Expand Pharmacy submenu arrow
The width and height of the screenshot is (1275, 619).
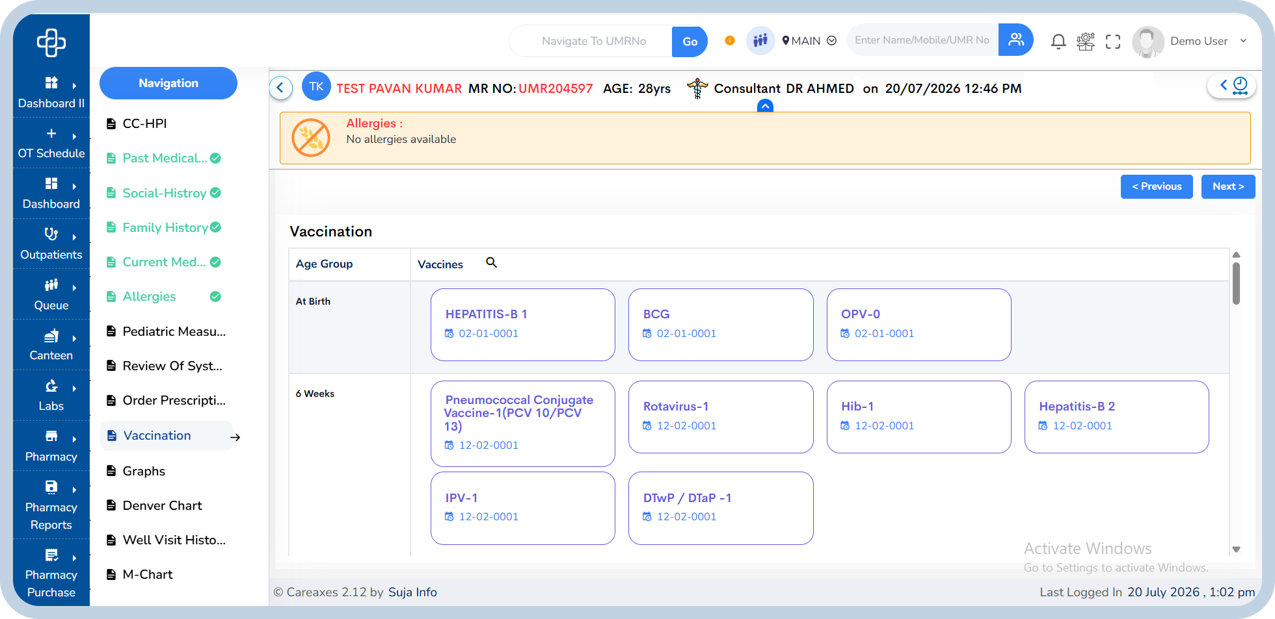(x=74, y=439)
